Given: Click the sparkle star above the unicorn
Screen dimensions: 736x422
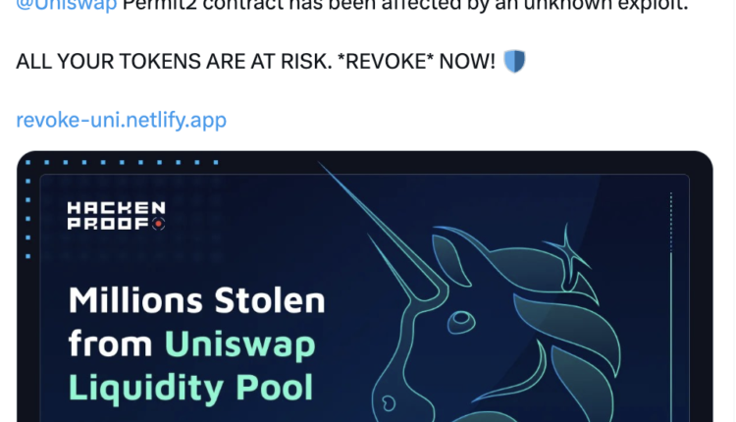Looking at the screenshot, I should point(566,249).
